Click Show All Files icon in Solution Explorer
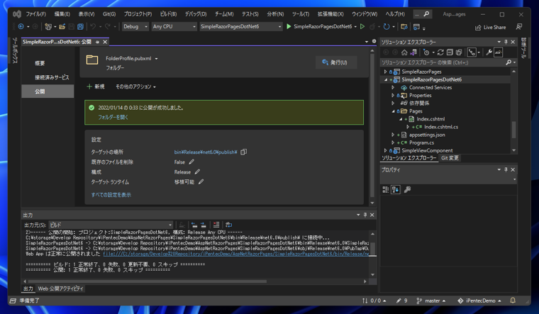Image resolution: width=539 pixels, height=314 pixels. point(459,52)
